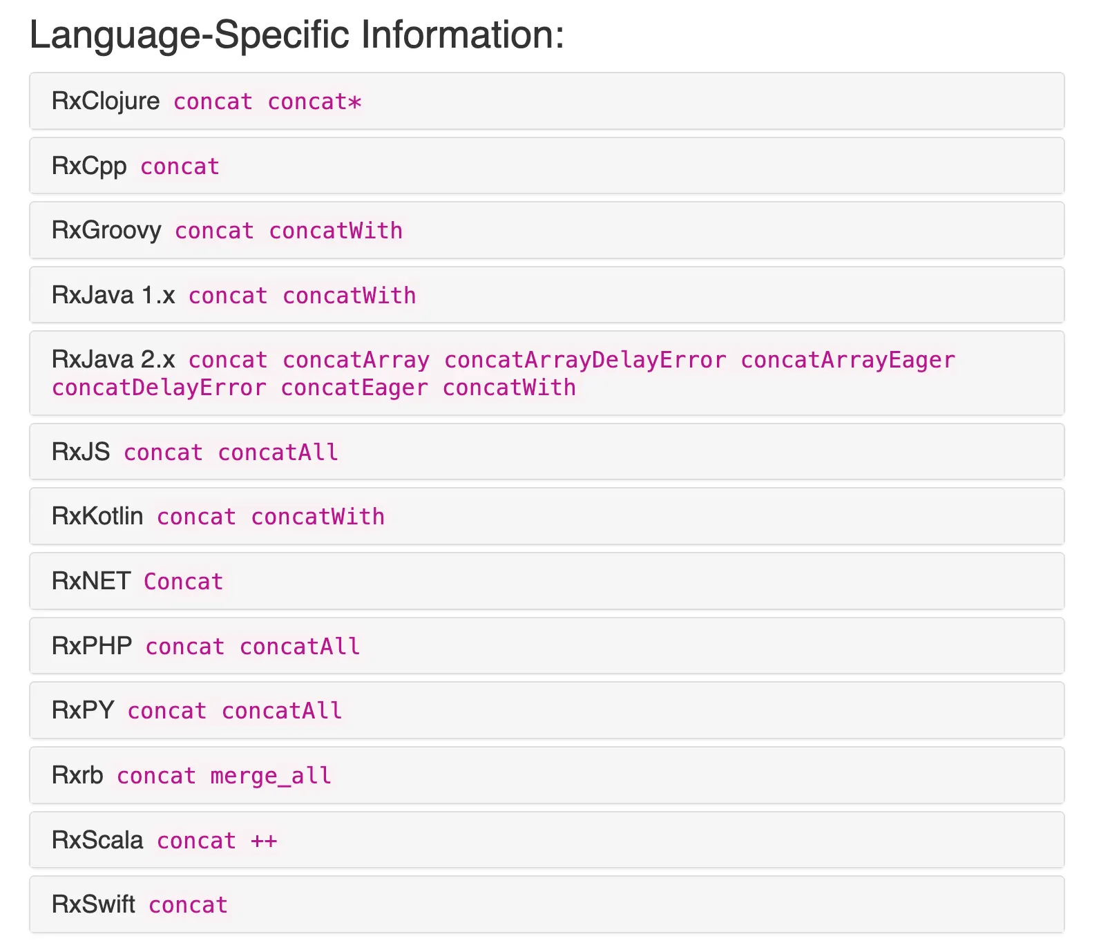The image size is (1101, 952).
Task: Go to the concatEager operator link
Action: (354, 388)
